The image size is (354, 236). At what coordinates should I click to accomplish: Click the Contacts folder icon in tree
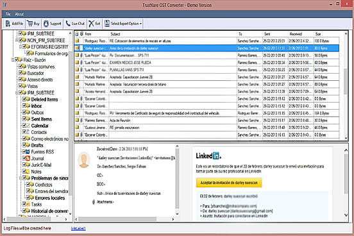pos(28,132)
